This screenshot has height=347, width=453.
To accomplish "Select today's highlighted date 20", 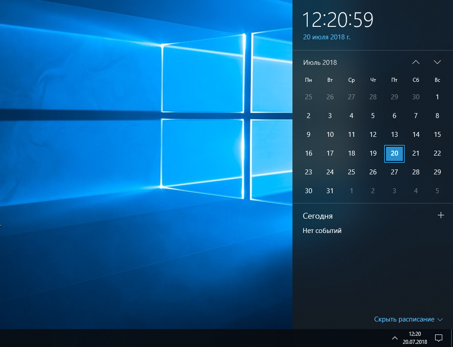I will pyautogui.click(x=394, y=153).
